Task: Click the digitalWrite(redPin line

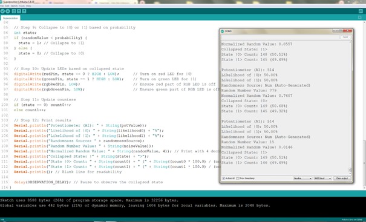Action: [67, 74]
